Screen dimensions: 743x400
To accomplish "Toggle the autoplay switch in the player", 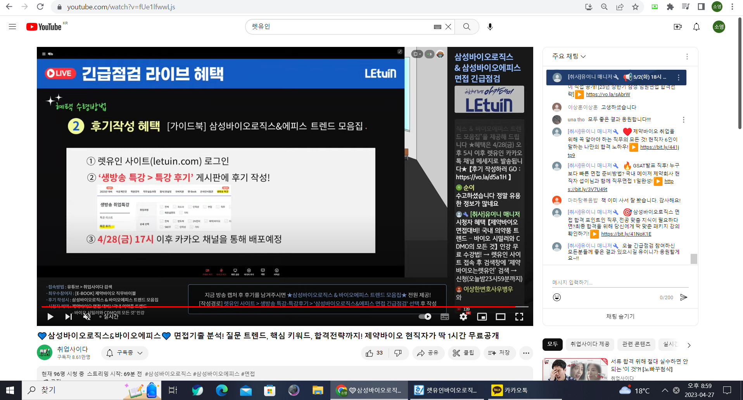I will (x=425, y=317).
